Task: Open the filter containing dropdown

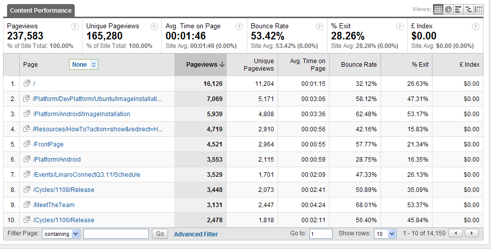Action: pos(61,234)
